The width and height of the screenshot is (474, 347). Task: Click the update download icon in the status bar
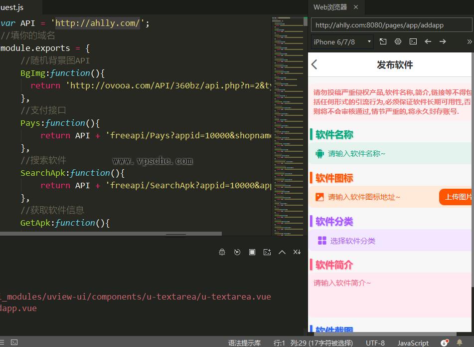click(444, 343)
